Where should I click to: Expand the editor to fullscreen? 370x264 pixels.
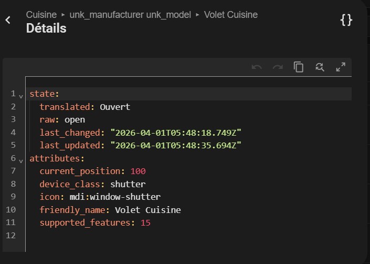(x=341, y=67)
